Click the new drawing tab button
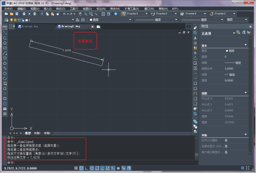The image size is (256, 173). coord(98,27)
